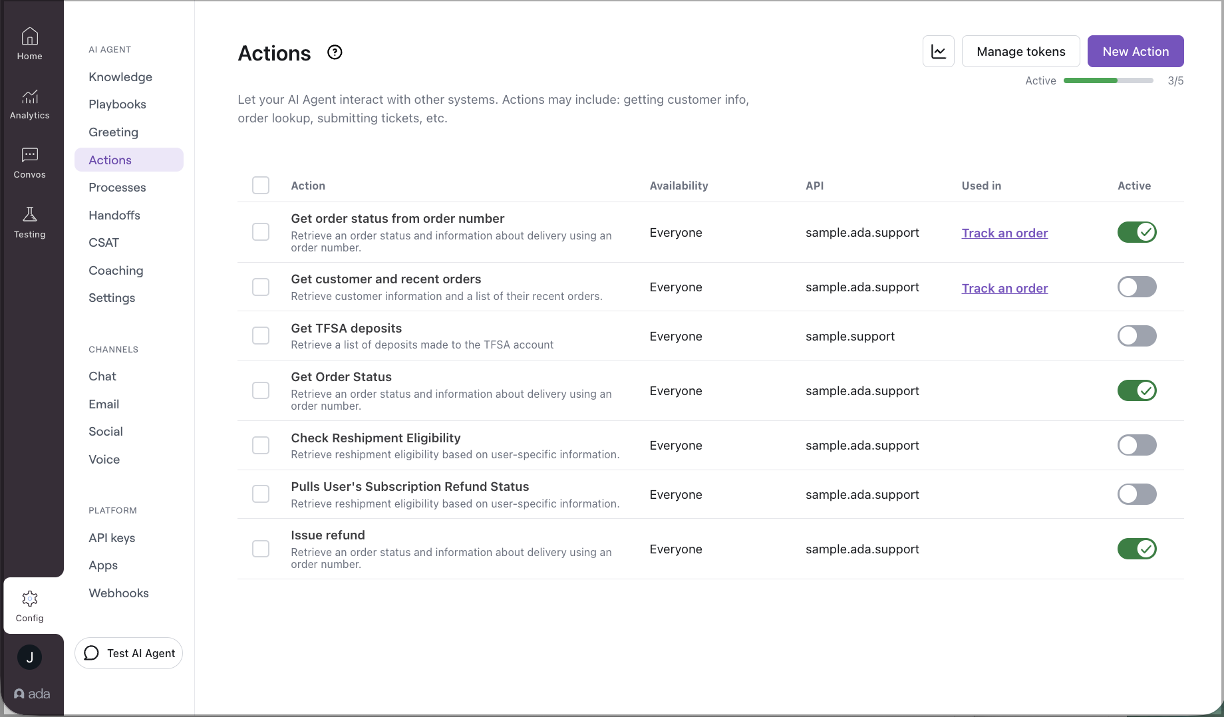Open the Handoffs menu item
1224x717 pixels.
(x=114, y=215)
